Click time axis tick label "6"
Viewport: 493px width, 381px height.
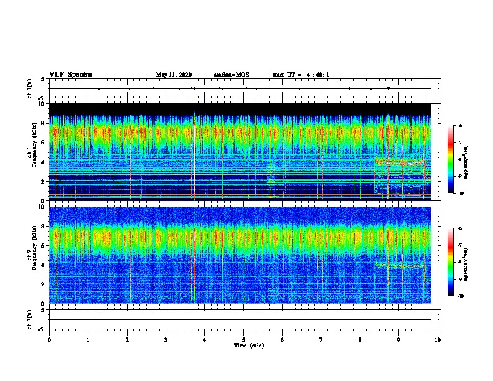283,340
